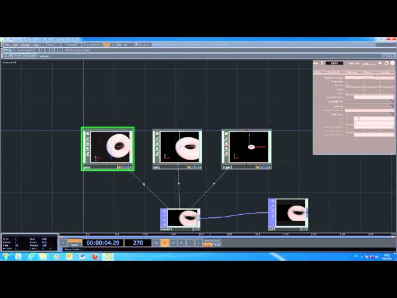The image size is (397, 298).
Task: Toggle the orange button in top toolbar
Action: point(106,45)
